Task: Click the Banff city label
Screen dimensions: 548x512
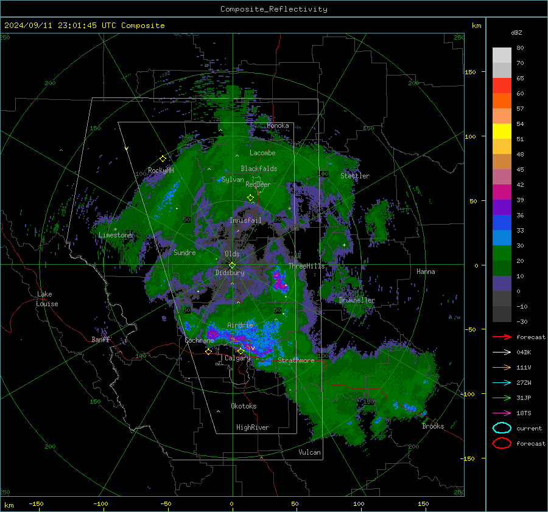Action: tap(100, 339)
